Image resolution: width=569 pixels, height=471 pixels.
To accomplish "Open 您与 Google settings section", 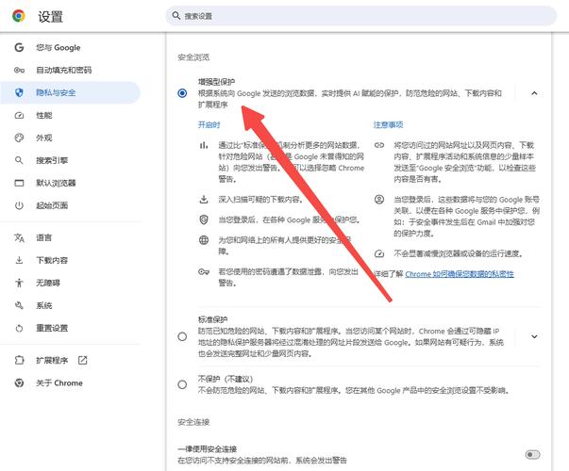I will click(59, 47).
